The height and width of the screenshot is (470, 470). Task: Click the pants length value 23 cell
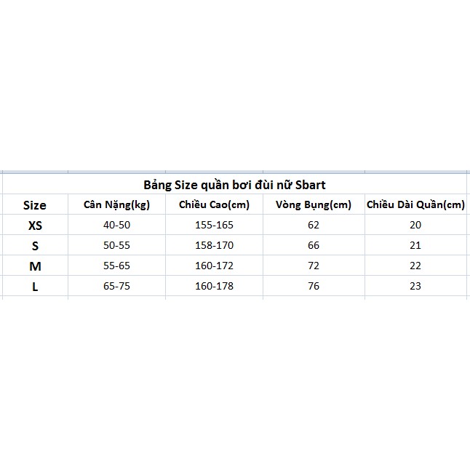[415, 287]
